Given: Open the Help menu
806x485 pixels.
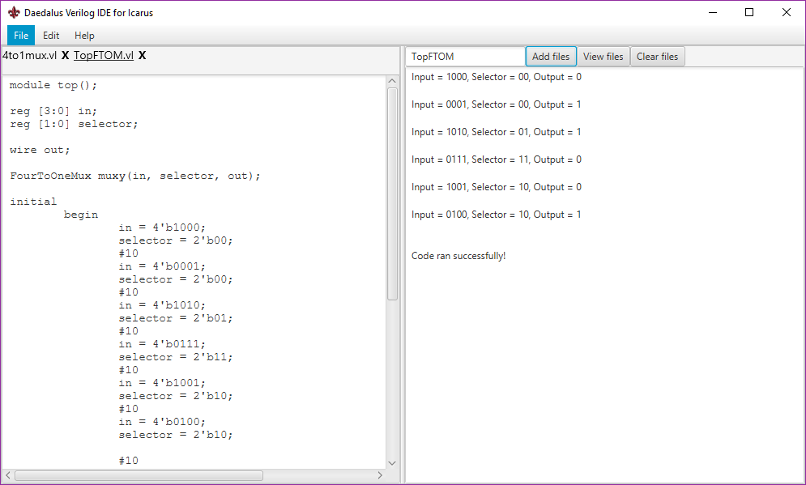Looking at the screenshot, I should [x=84, y=36].
